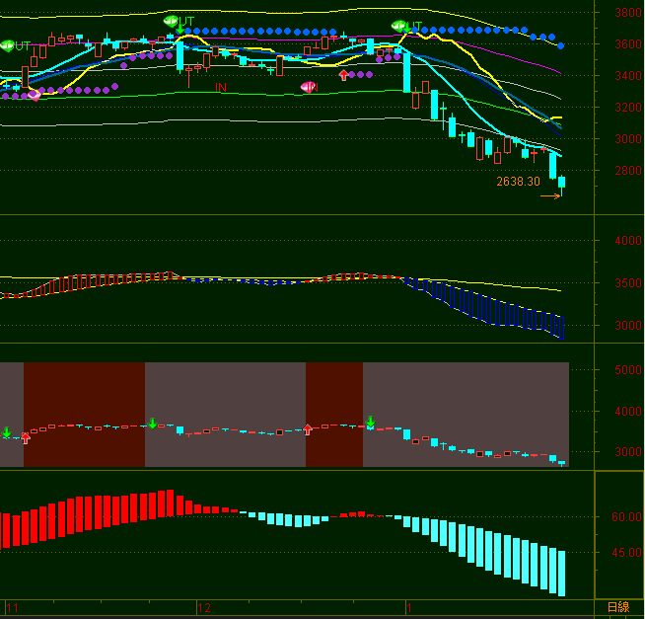The height and width of the screenshot is (619, 645).
Task: Click the 3400 price axis label
Action: (627, 76)
